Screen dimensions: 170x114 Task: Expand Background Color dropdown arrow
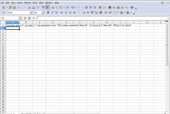[x=124, y=12]
